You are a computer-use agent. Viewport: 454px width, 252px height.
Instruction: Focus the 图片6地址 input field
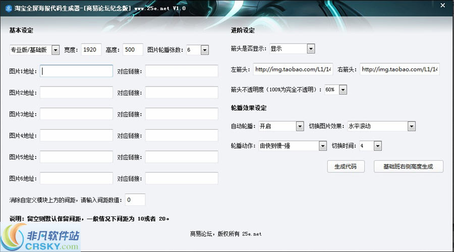click(x=77, y=179)
